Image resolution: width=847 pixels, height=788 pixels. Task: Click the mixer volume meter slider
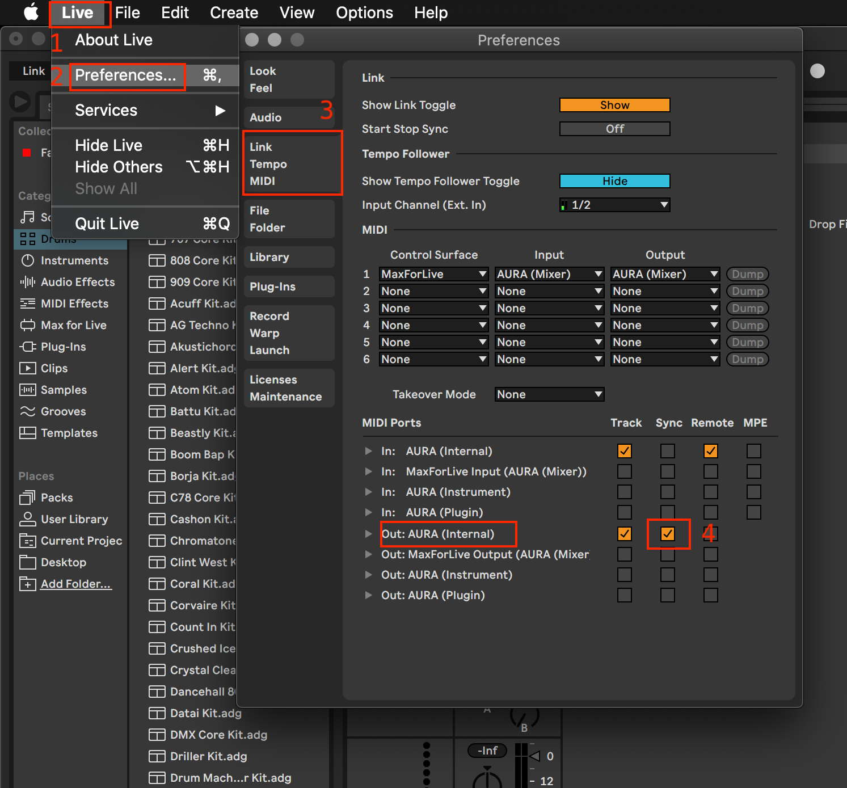tap(521, 765)
